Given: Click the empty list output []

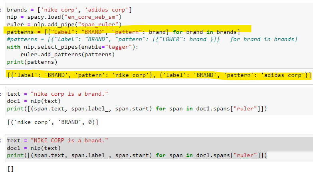Looking at the screenshot, I should 10,169.
